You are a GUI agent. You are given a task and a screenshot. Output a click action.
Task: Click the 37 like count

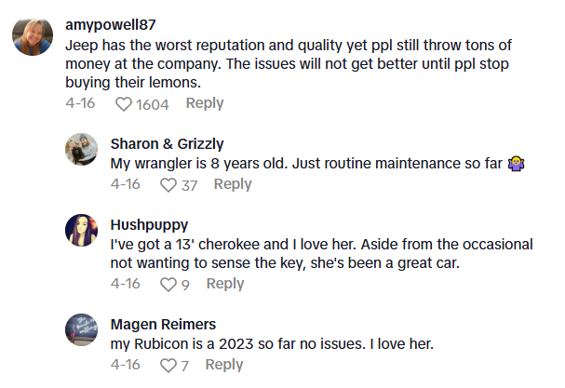[x=190, y=185]
